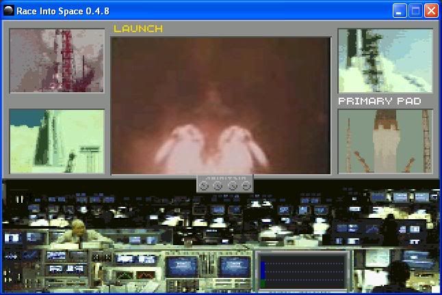Click the leftmost dial on the gray control panel
This screenshot has width=442, height=295.
(203, 186)
